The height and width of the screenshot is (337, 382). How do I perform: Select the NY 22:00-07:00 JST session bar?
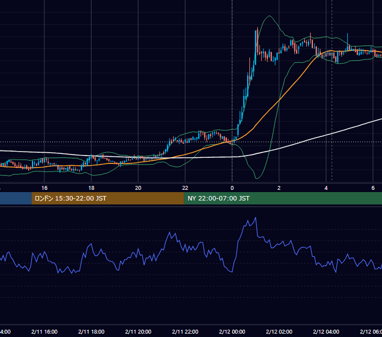[x=283, y=198]
